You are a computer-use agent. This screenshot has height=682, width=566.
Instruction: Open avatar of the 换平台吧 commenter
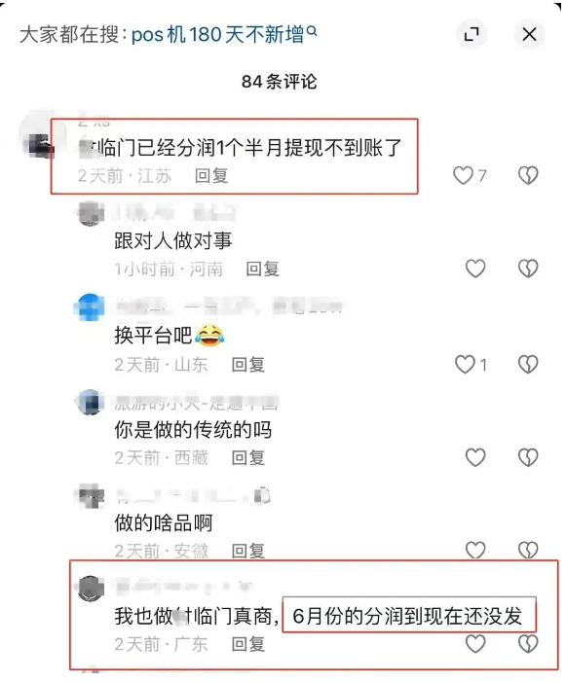(91, 307)
